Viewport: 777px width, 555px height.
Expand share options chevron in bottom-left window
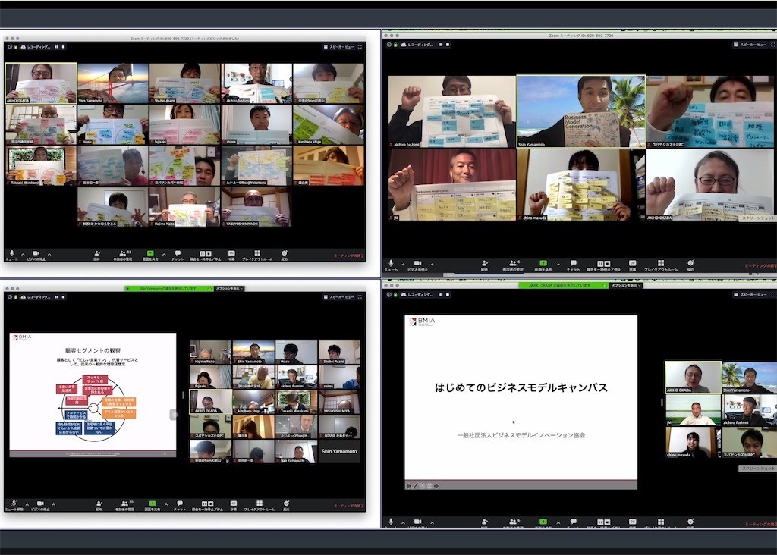(x=166, y=504)
